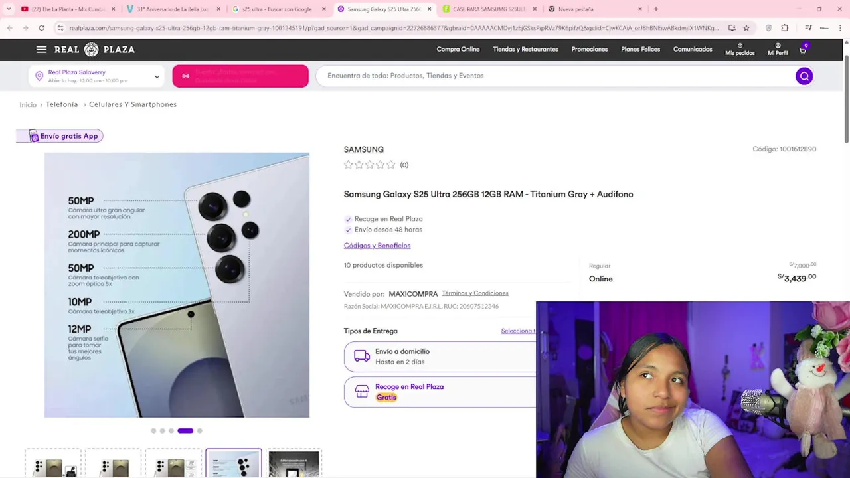Switch to s25 ultra Buscar con Google tab
The height and width of the screenshot is (478, 850).
click(x=279, y=9)
